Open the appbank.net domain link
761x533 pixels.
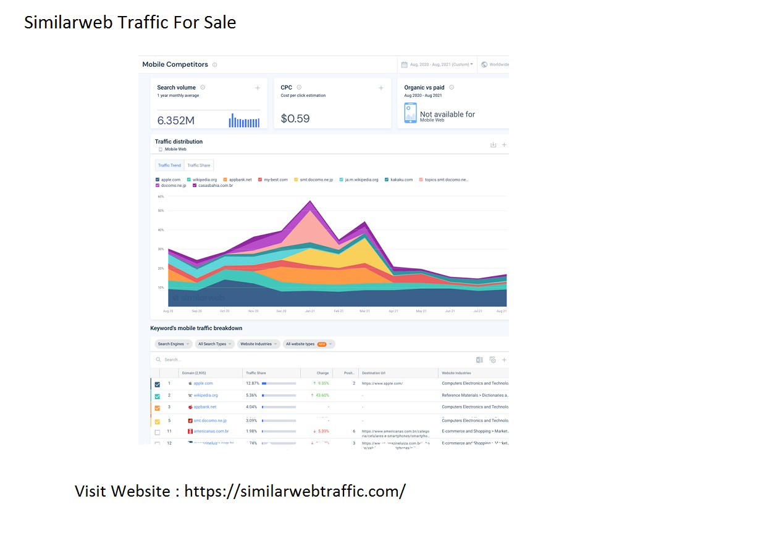coord(205,407)
